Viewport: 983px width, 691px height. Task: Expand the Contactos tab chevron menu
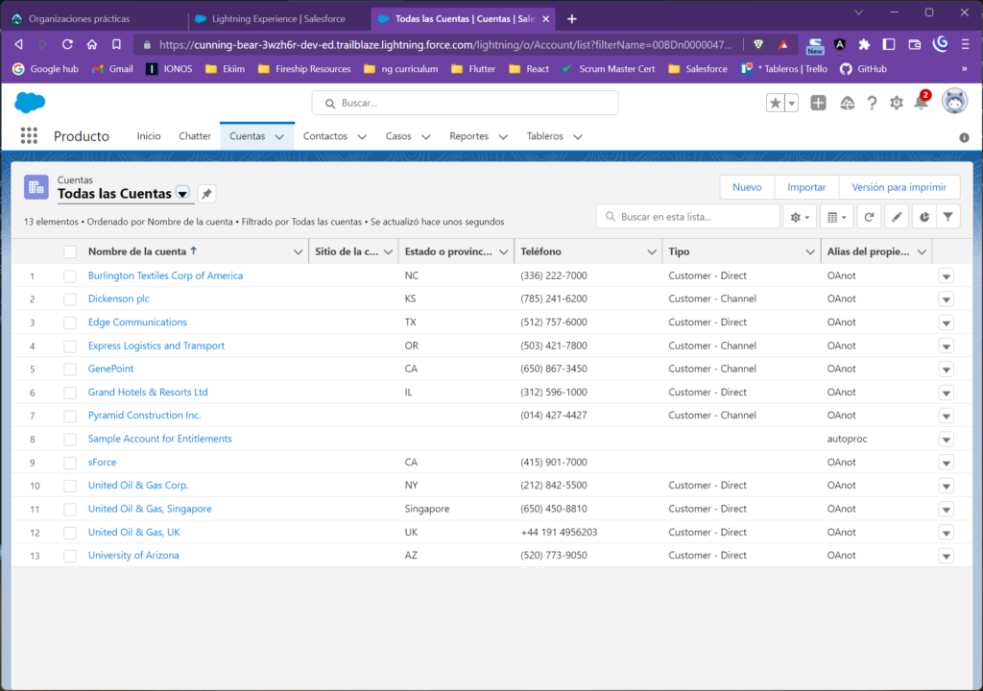coord(362,136)
